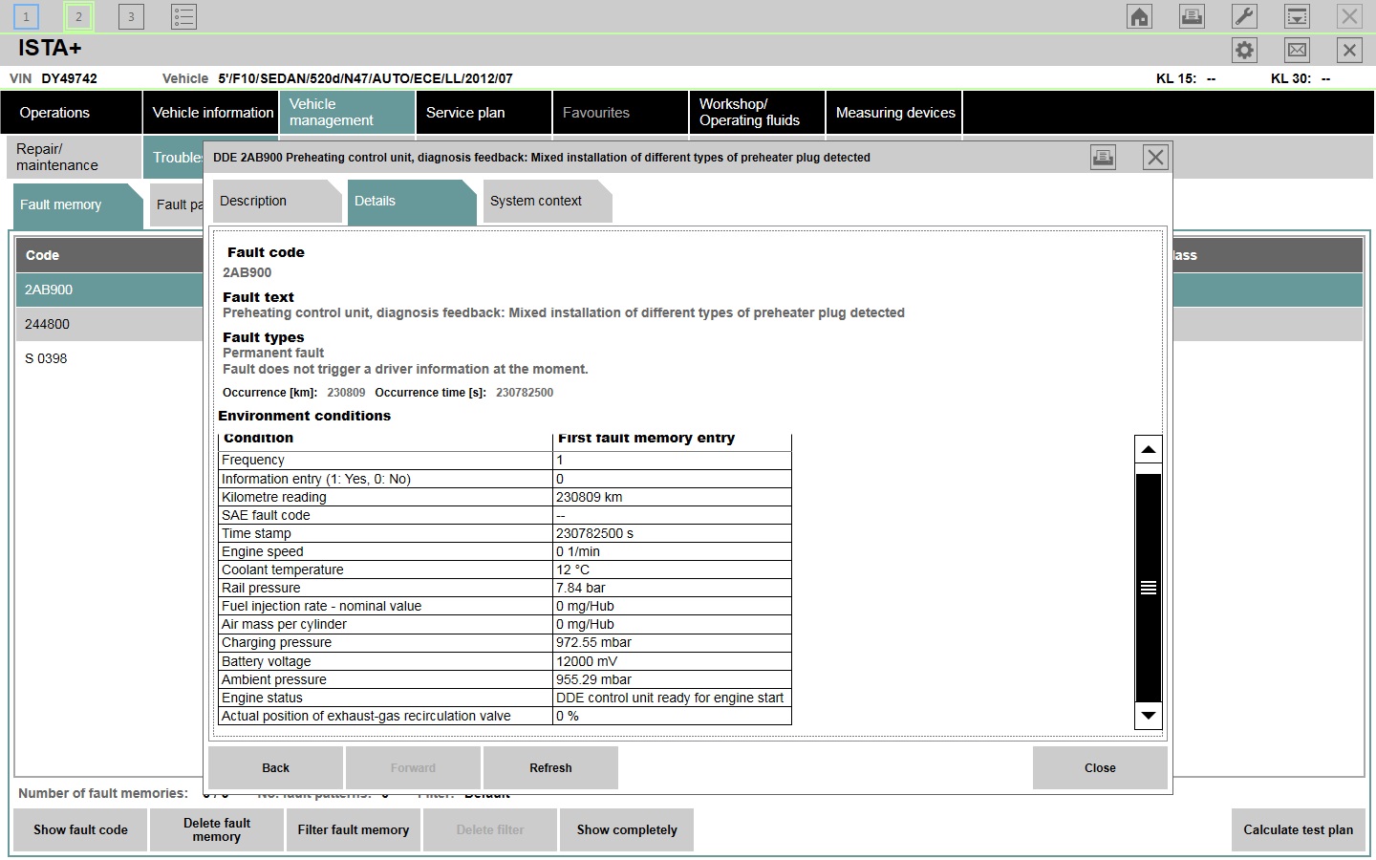
Task: Click the Engine status row label
Action: click(x=262, y=698)
